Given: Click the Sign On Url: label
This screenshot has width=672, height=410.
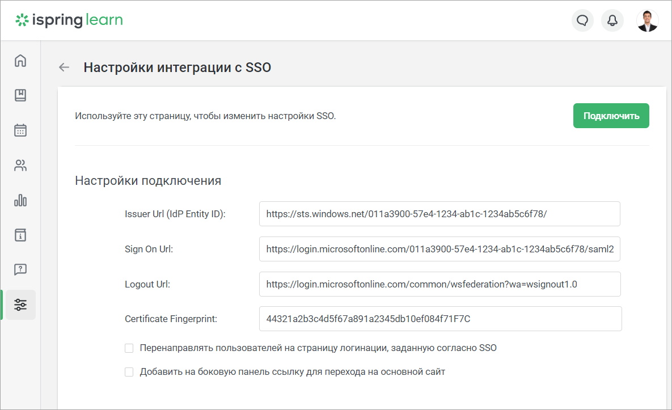Looking at the screenshot, I should [149, 249].
